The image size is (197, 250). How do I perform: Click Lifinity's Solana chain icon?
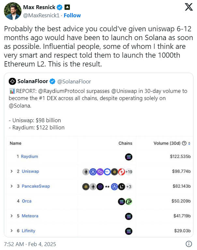pos(129,231)
